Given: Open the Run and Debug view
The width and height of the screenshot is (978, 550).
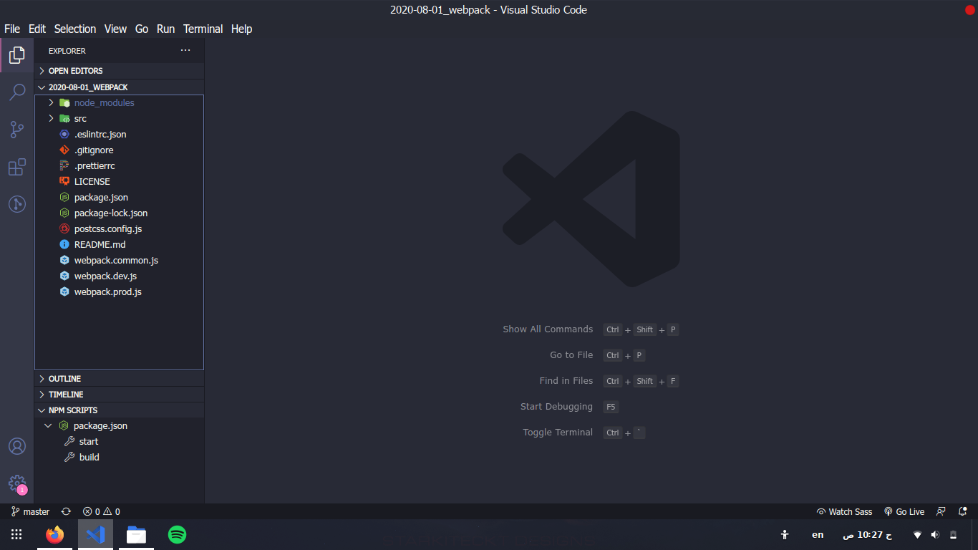Looking at the screenshot, I should (x=16, y=203).
